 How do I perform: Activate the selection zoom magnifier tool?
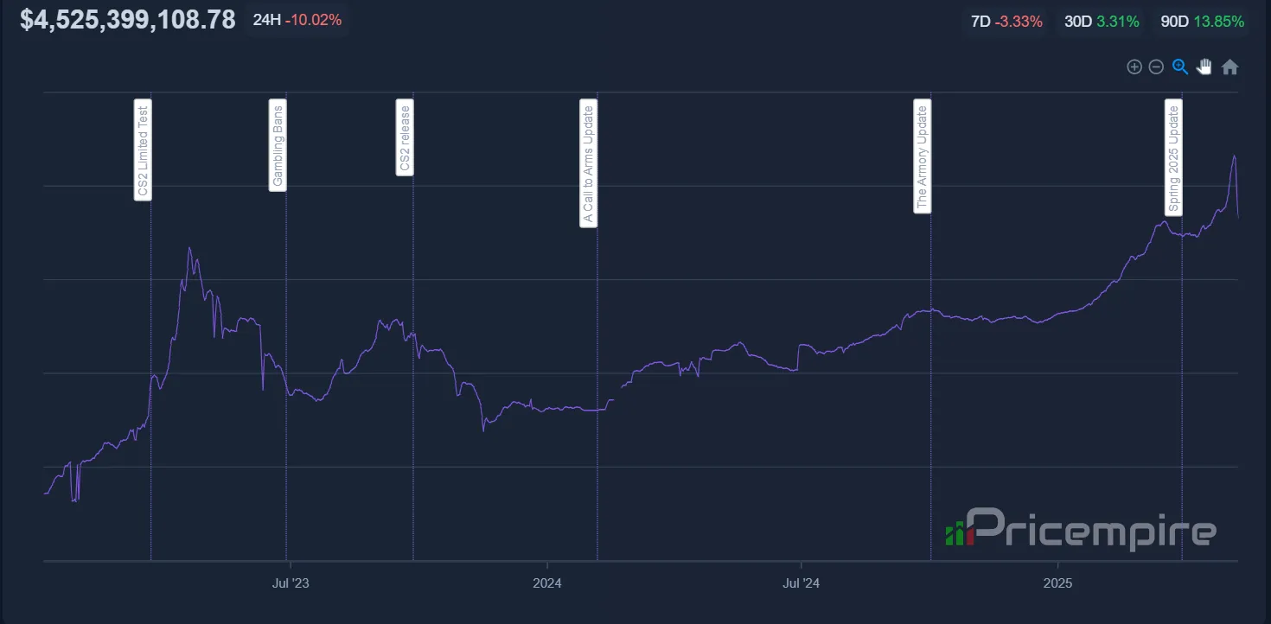point(1180,67)
